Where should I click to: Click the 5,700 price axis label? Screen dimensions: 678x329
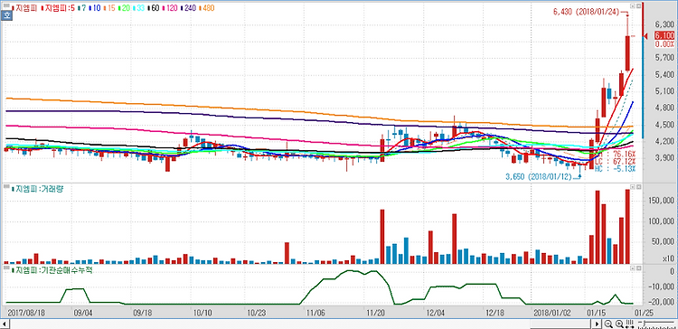point(665,58)
